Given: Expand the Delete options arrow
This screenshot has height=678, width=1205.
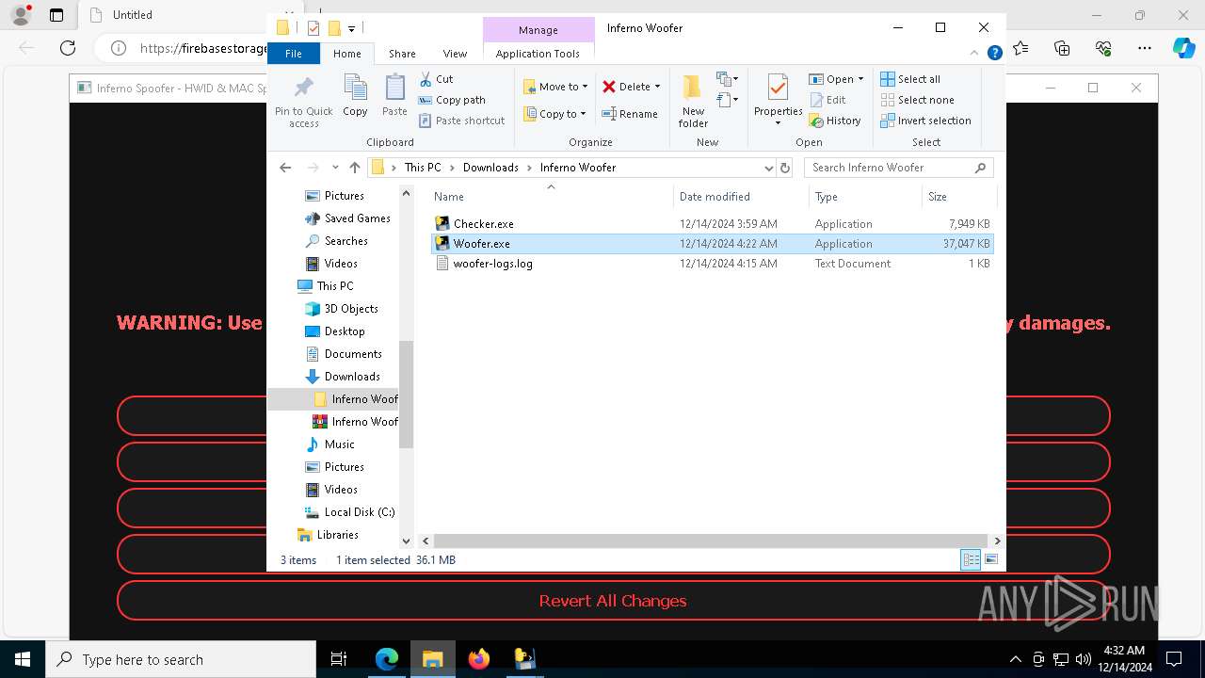Looking at the screenshot, I should point(657,87).
